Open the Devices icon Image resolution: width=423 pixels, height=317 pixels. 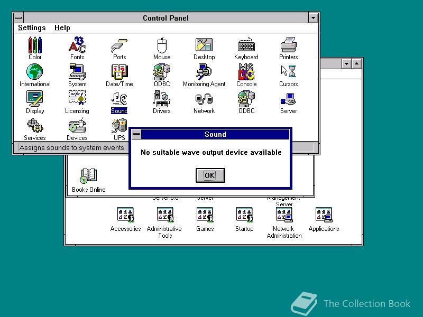(x=77, y=129)
